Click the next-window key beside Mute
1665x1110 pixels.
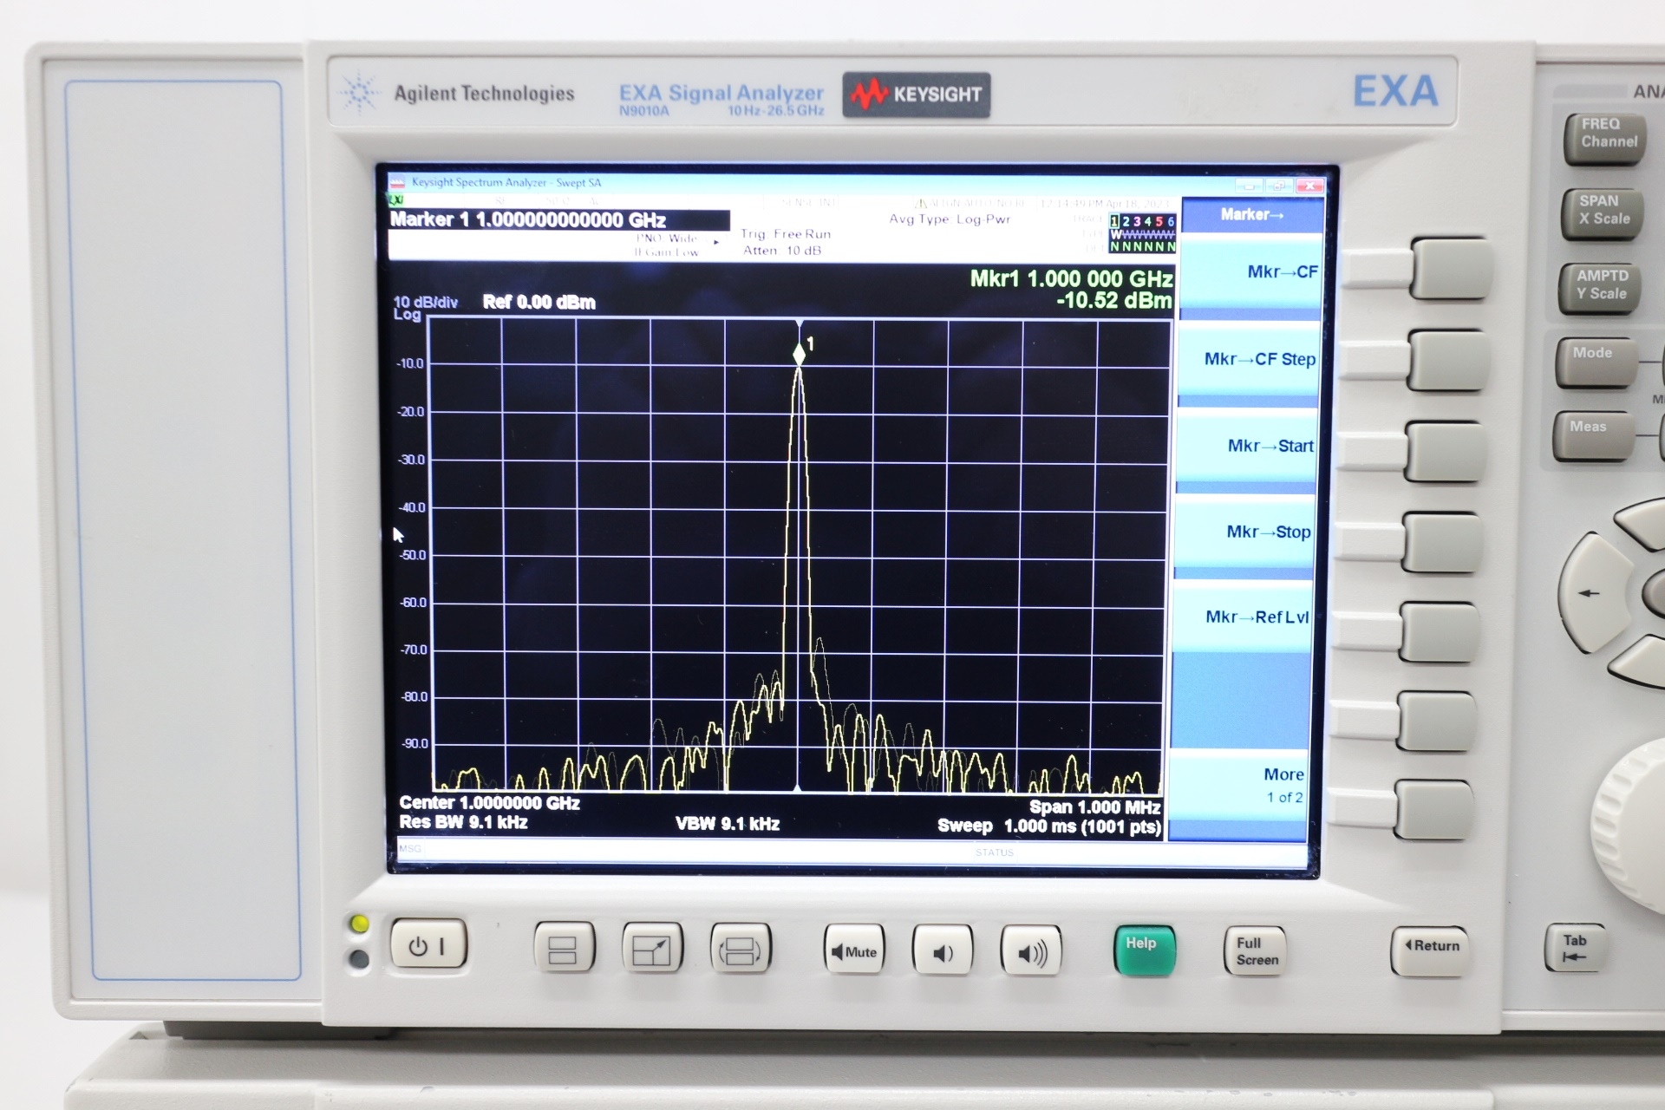(x=740, y=949)
